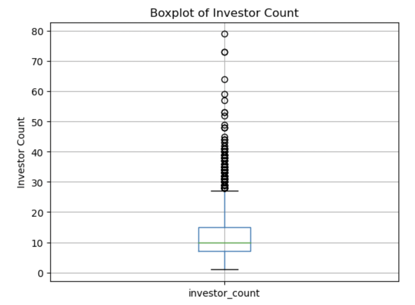Click the y-axis tick label 0
The width and height of the screenshot is (415, 305).
click(40, 273)
